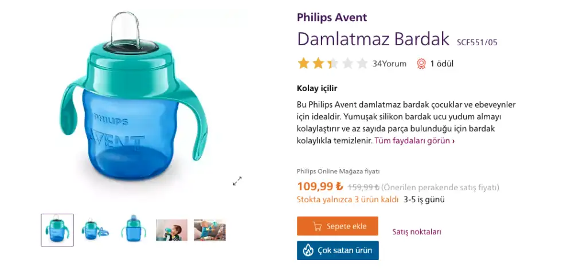
Task: Open the 34 Yorum reviews link
Action: [389, 64]
